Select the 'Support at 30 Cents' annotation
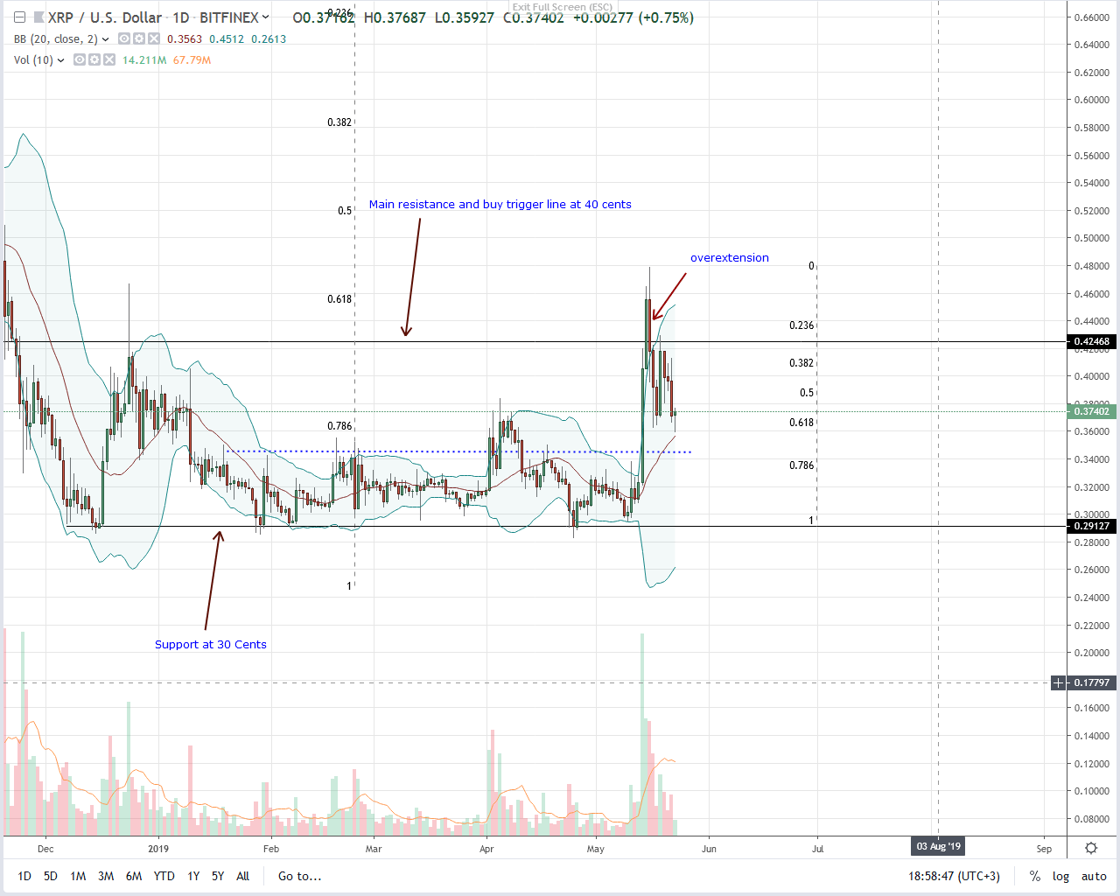1120x896 pixels. (211, 644)
